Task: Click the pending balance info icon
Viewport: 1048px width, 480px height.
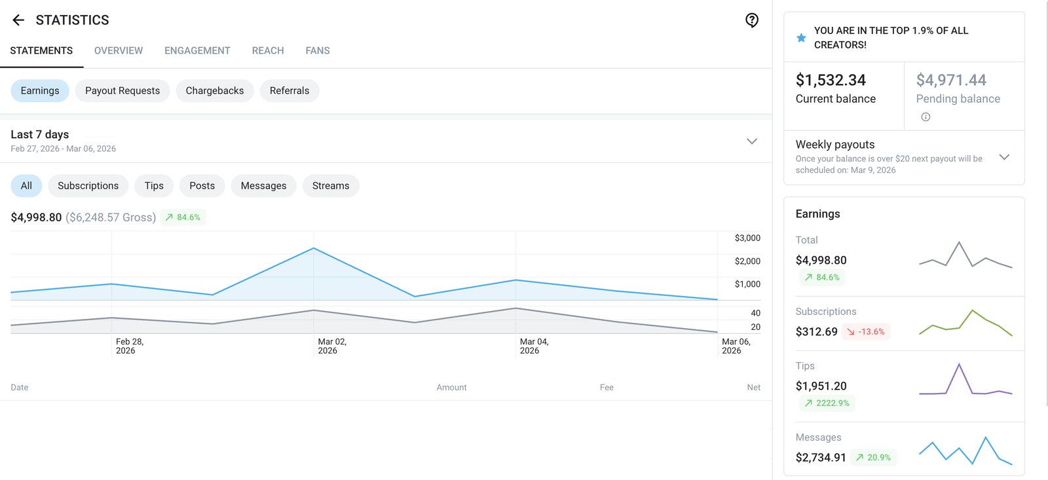Action: [x=926, y=117]
